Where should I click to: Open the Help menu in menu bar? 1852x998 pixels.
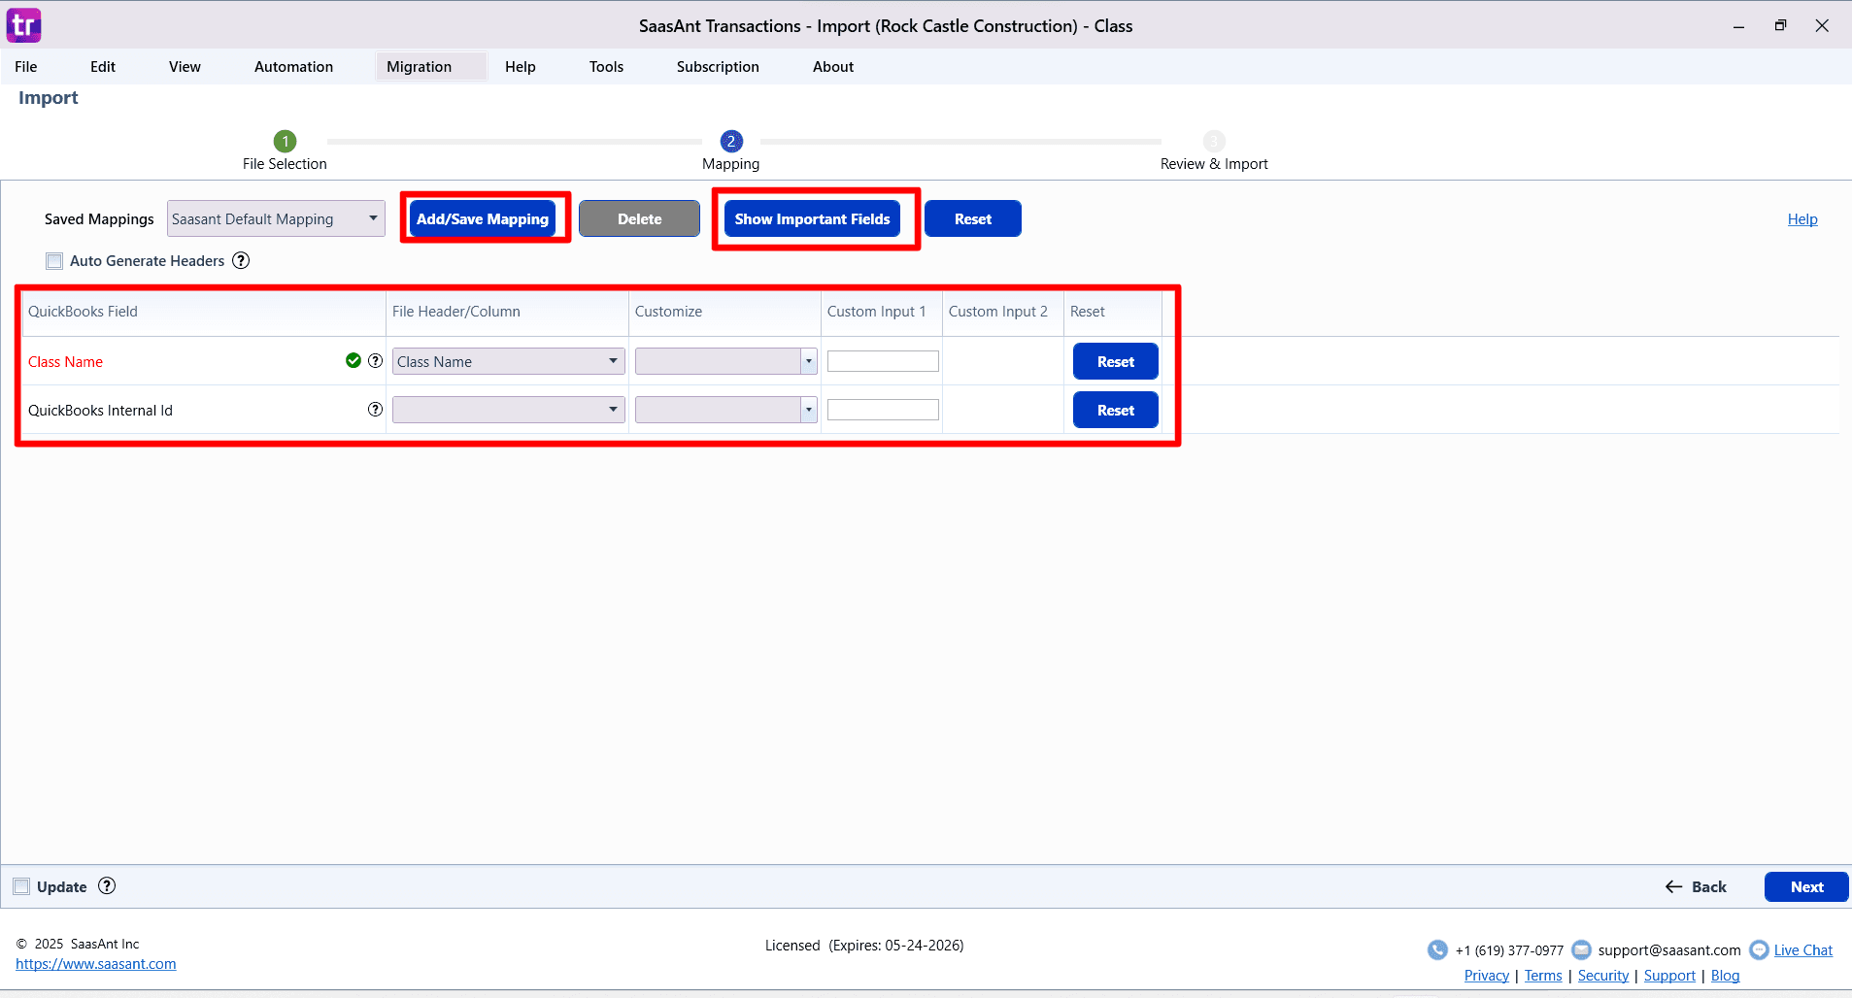521,66
